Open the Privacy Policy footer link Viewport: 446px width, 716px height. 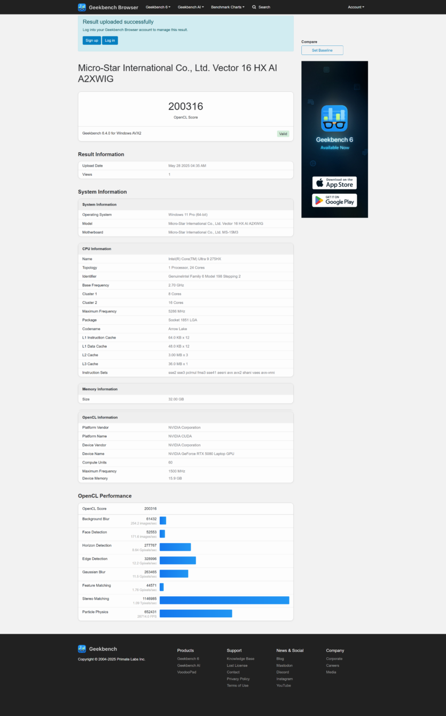pos(238,679)
